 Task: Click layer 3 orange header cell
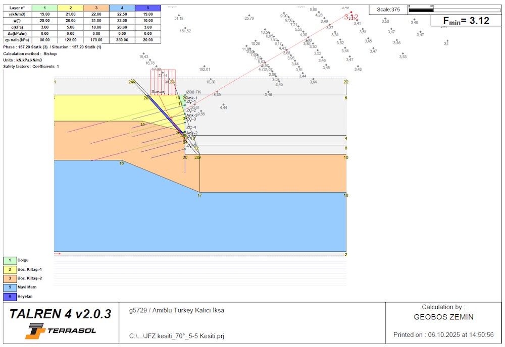(96, 8)
